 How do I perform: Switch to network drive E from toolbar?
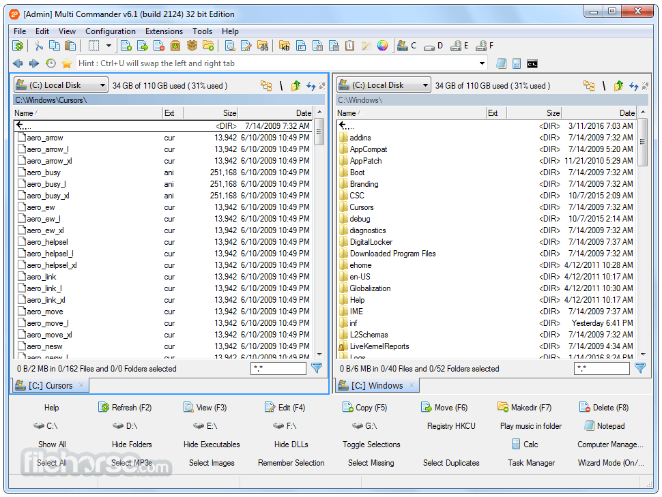point(460,46)
